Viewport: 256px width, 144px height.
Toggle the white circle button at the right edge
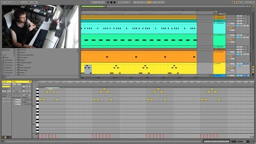coord(253,70)
